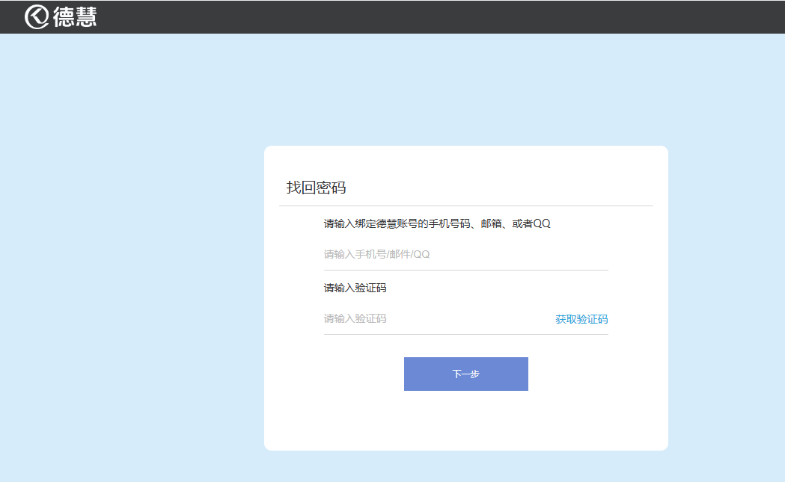Click the underline beneath the phone/email/QQ field
The image size is (785, 482).
pos(465,270)
